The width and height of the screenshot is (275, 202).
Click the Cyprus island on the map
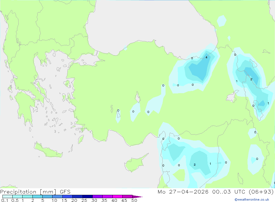coord(135,163)
